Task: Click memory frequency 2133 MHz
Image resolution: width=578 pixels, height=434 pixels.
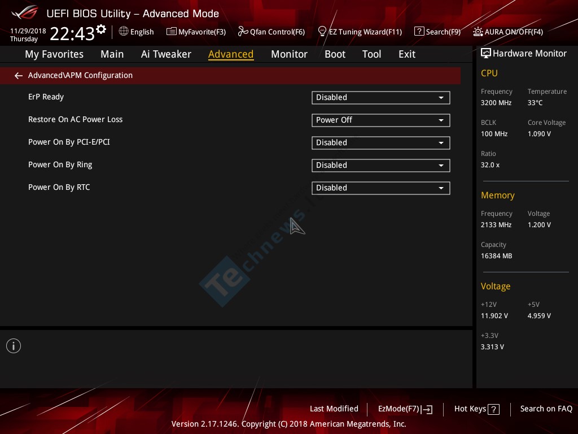Action: coord(496,225)
